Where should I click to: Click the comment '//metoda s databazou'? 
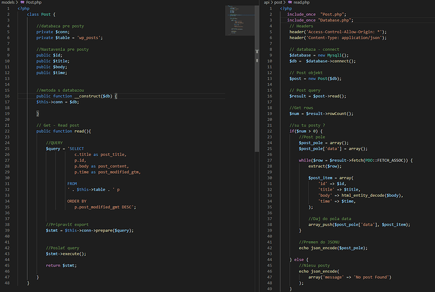click(60, 91)
